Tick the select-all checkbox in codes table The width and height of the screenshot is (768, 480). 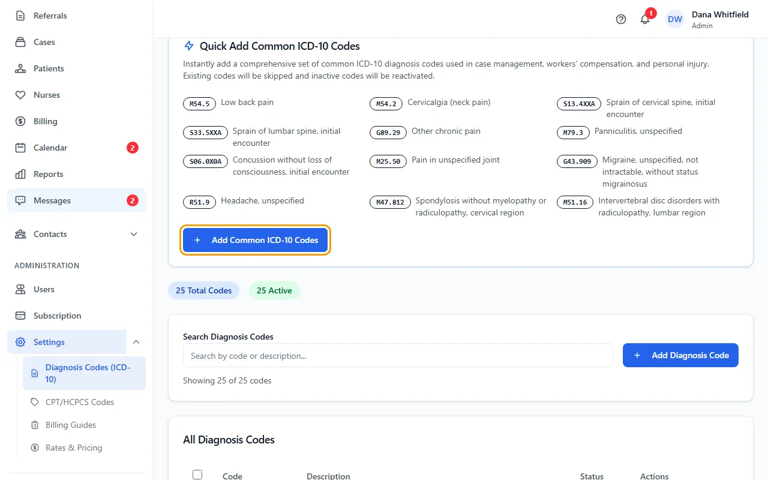[x=197, y=475]
